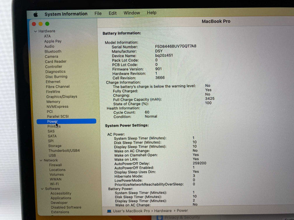Click the device name bq20z451

tap(164, 56)
